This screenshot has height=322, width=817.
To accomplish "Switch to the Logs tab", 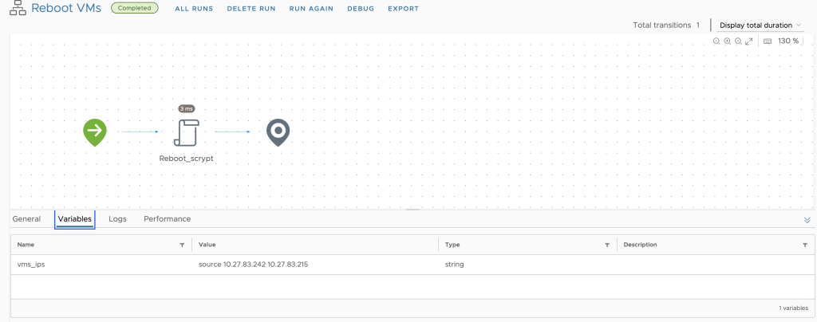I will click(x=117, y=219).
